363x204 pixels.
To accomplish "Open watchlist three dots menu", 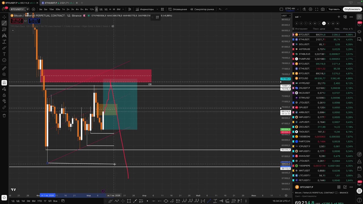I will [351, 17].
